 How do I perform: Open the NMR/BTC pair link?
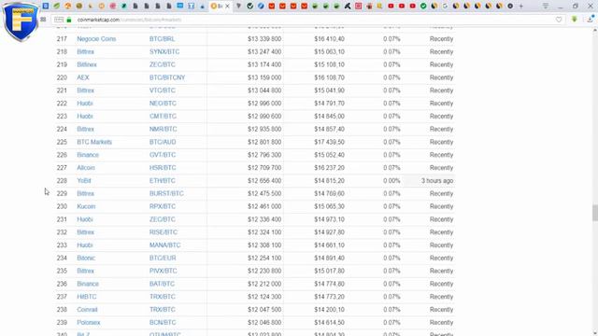tap(164, 129)
